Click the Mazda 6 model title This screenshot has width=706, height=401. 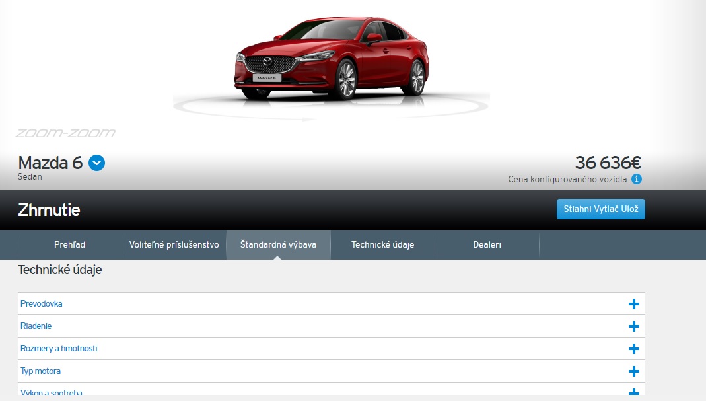click(50, 163)
